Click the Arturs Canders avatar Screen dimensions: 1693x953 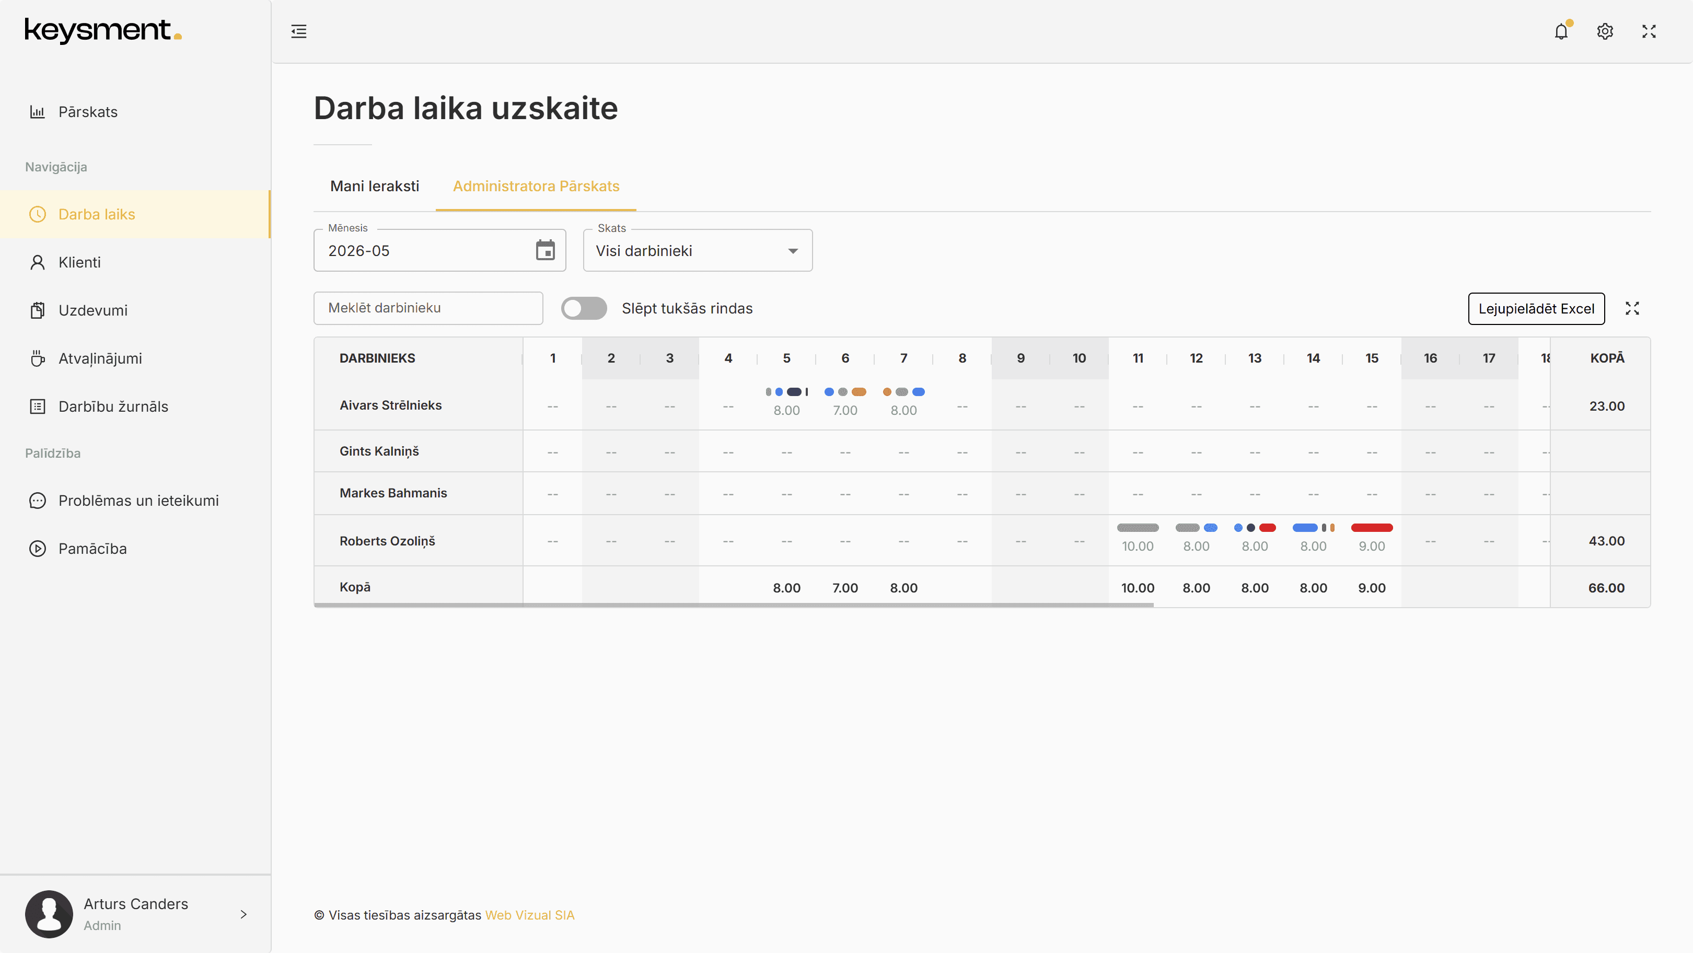[49, 914]
